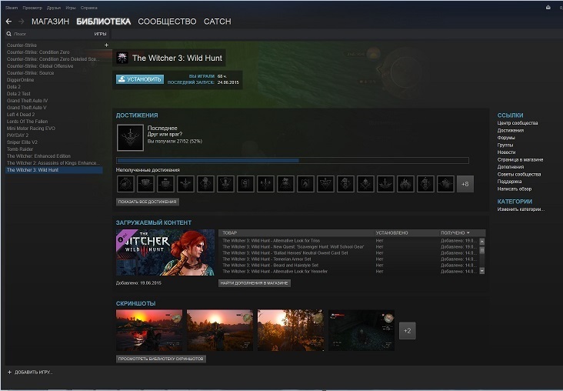This screenshot has height=391, width=563.
Task: Click the Witcher 3 wolf medallion game icon
Action: (x=122, y=58)
